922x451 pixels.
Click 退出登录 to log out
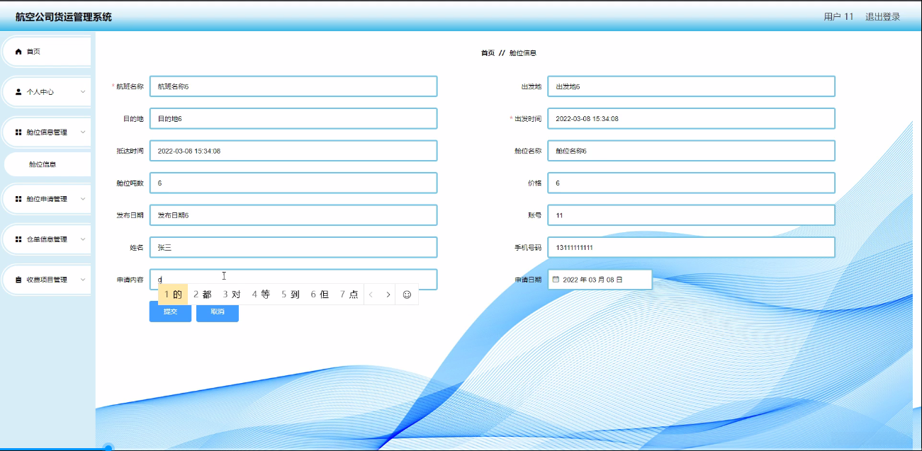[882, 17]
